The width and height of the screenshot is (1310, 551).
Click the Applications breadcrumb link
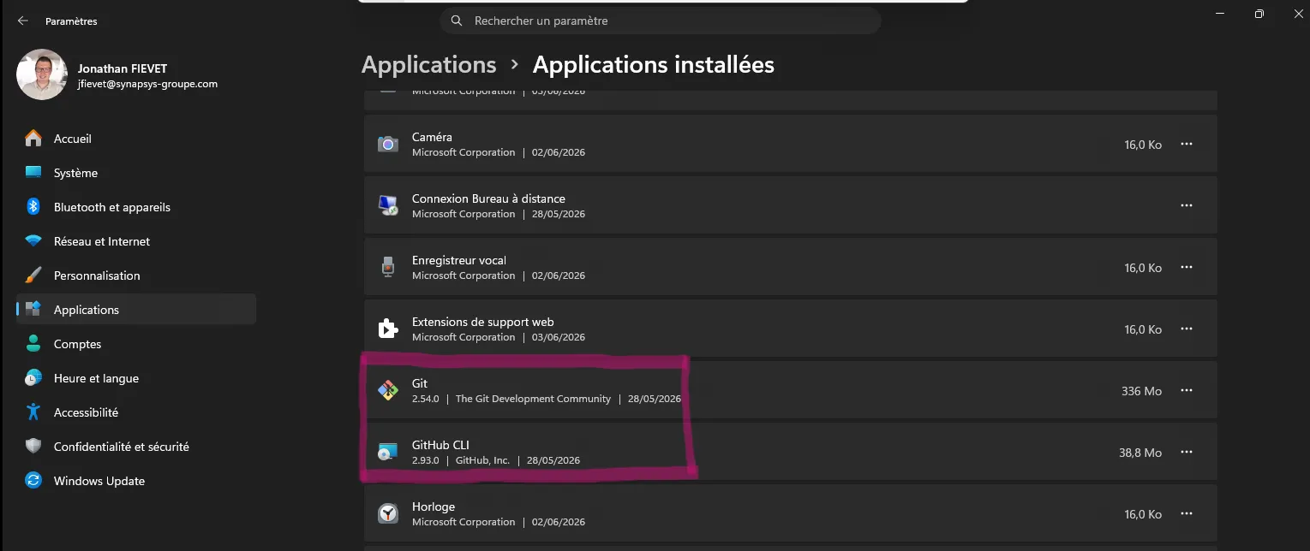pyautogui.click(x=428, y=65)
